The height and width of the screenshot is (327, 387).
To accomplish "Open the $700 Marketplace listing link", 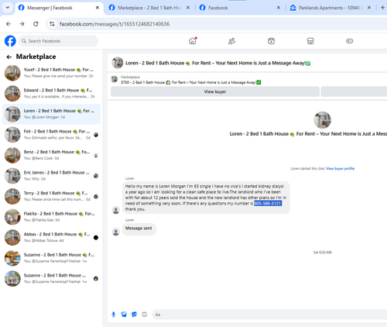I will pos(191,82).
